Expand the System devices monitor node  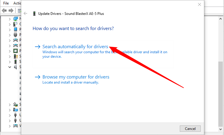tap(10, 110)
